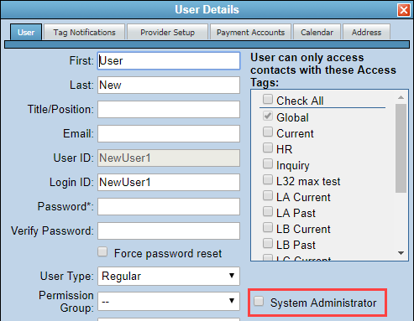Check the LB Past access tag
414x321 pixels.
click(268, 243)
